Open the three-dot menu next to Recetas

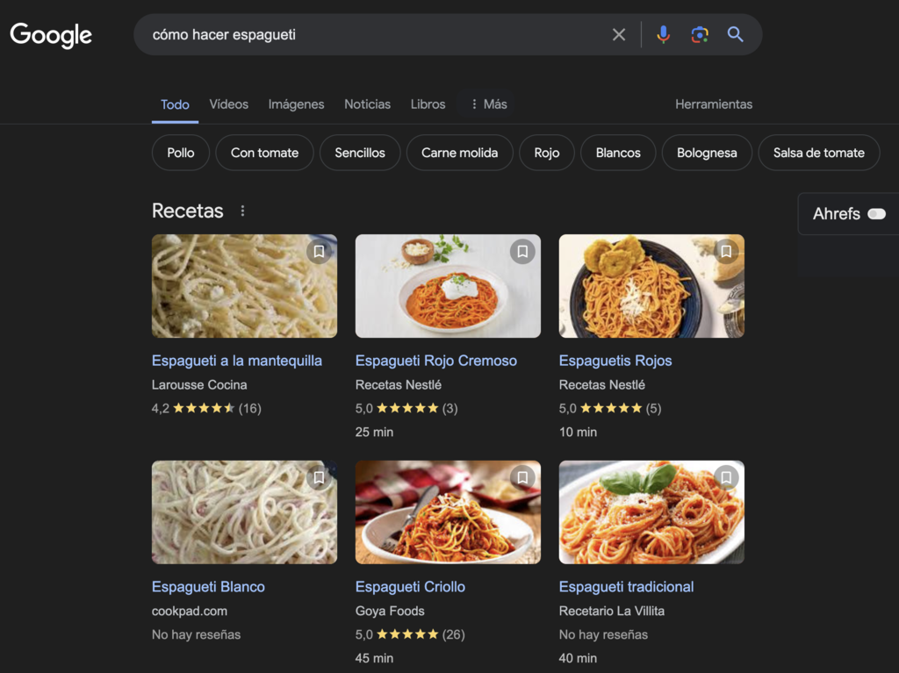(x=242, y=211)
